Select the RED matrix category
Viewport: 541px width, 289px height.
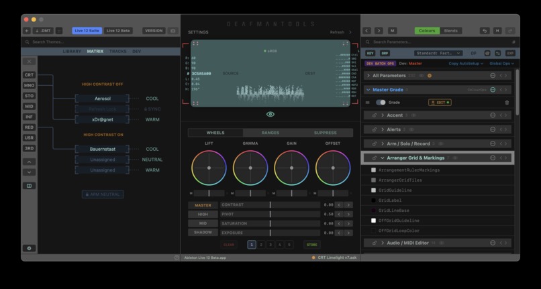pyautogui.click(x=29, y=127)
